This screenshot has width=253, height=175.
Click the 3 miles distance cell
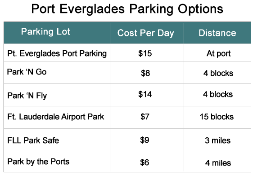tap(218, 140)
